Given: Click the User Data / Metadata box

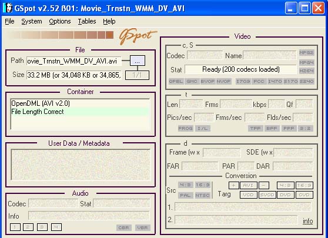Looking at the screenshot, I should point(81,165).
